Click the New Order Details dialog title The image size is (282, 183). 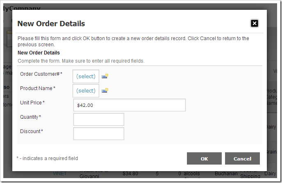pyautogui.click(x=51, y=24)
